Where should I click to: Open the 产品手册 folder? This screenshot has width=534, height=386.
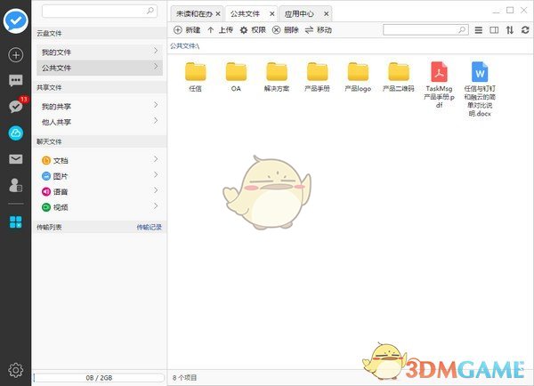pos(317,76)
